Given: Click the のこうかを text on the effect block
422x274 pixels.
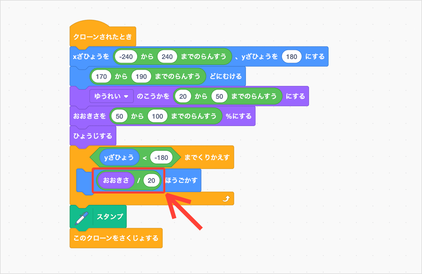Looking at the screenshot, I should pyautogui.click(x=153, y=96).
